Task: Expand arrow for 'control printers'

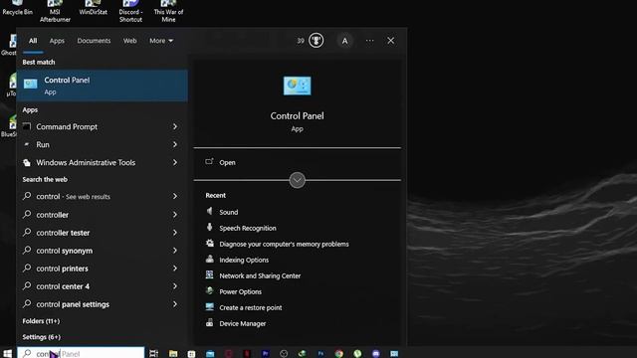Action: click(x=175, y=268)
